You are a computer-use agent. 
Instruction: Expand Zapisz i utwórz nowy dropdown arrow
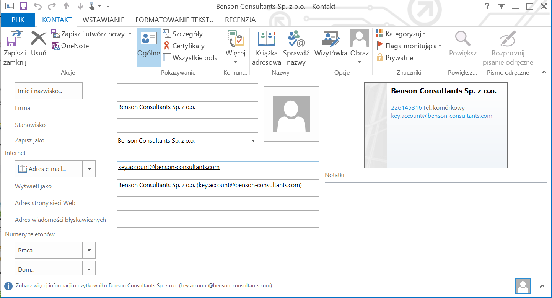pos(130,34)
